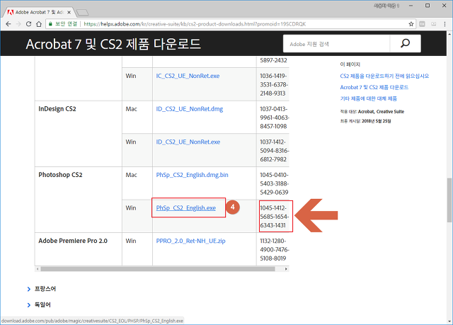Click the browser forward arrow
The image size is (453, 325).
(18, 24)
